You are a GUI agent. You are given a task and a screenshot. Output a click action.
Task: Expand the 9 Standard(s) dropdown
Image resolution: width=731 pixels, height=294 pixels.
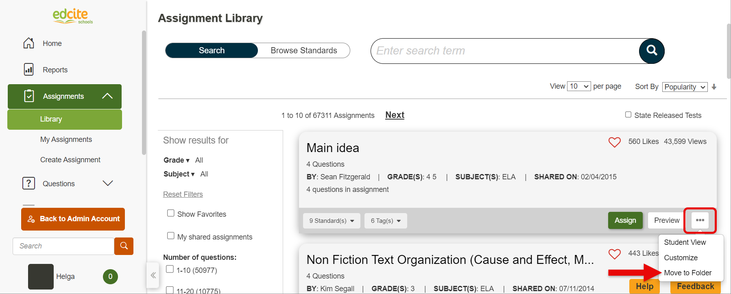(332, 221)
